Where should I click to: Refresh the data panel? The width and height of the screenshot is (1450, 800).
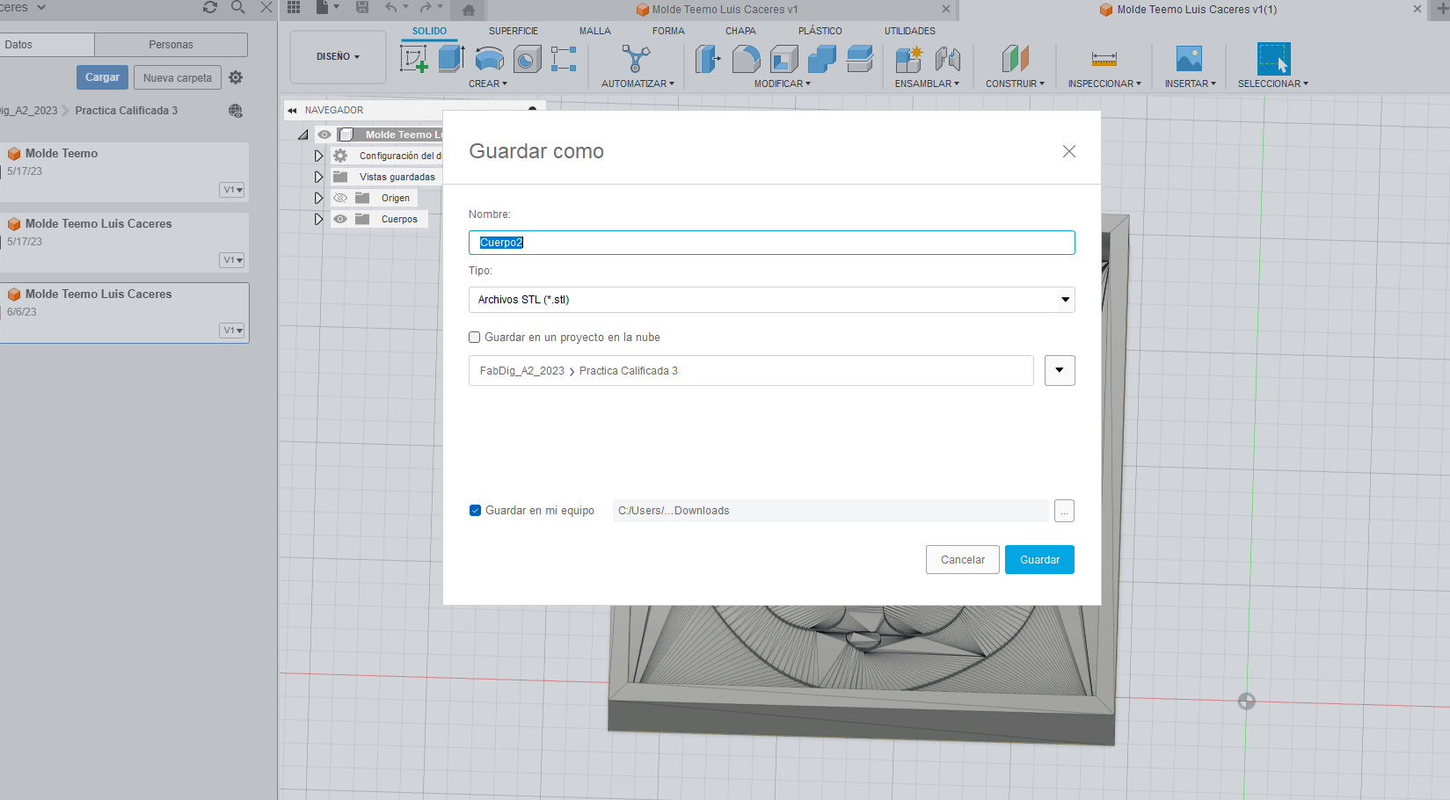[x=209, y=7]
